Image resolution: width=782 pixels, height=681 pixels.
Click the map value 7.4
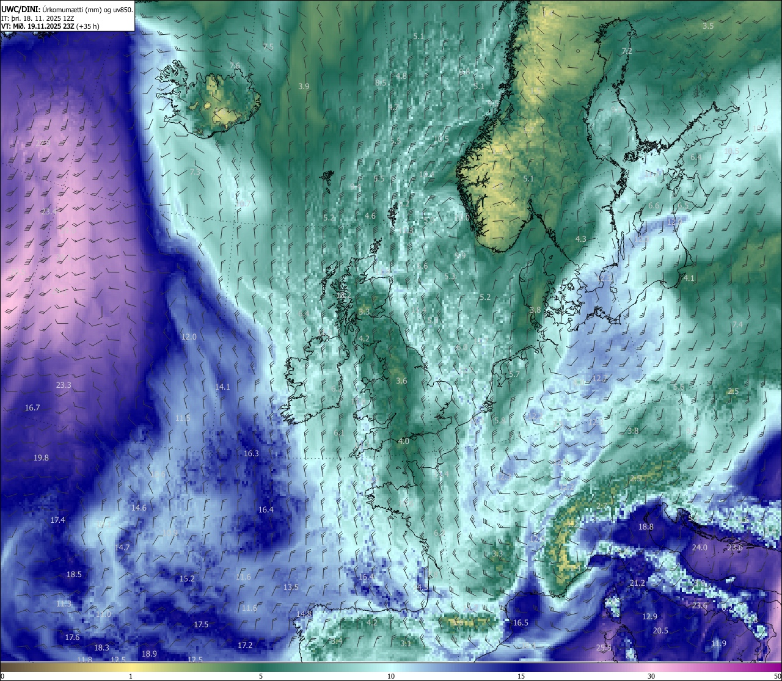(x=737, y=325)
